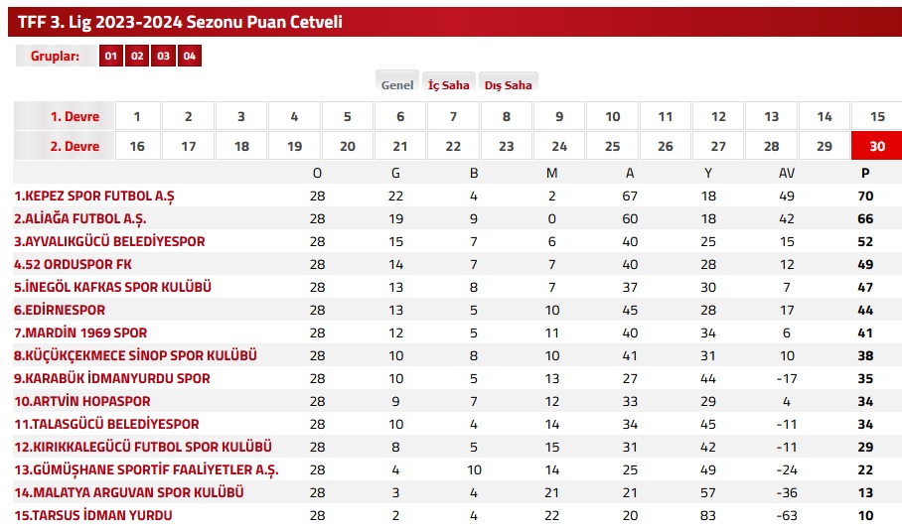Open MALATYA ARGUVAN SPOR KULÜBÜ link
This screenshot has height=531, width=902.
pos(129,492)
